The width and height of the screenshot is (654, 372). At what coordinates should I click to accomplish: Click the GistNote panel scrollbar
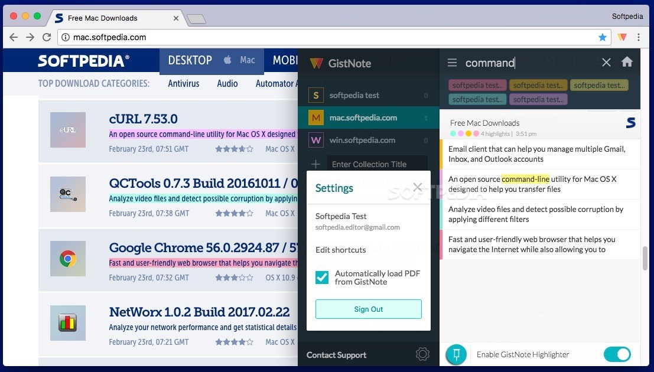coord(645,258)
